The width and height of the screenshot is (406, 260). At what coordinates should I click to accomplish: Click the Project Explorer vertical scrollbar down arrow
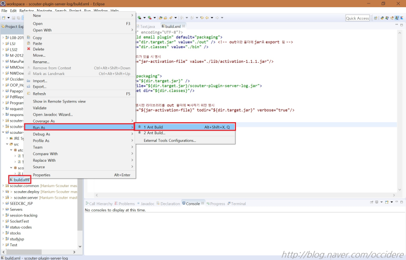80,246
